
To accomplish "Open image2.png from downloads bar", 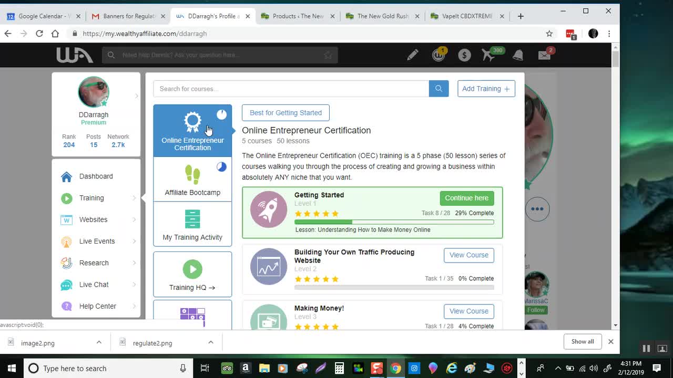I will [x=38, y=343].
